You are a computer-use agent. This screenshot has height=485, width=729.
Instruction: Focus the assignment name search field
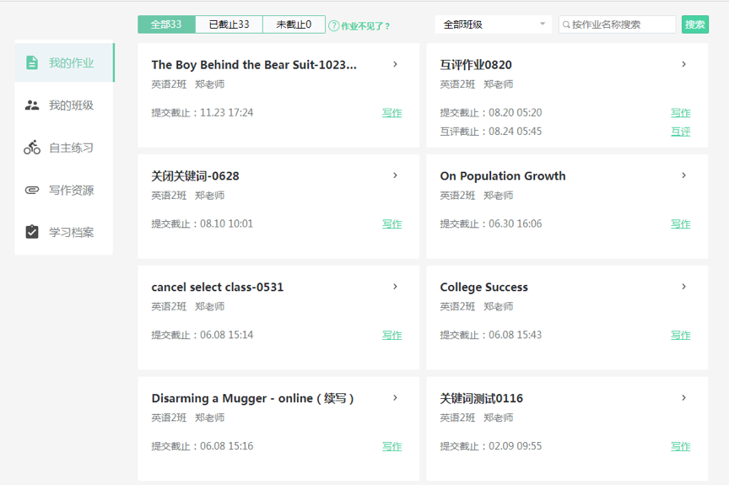click(621, 24)
